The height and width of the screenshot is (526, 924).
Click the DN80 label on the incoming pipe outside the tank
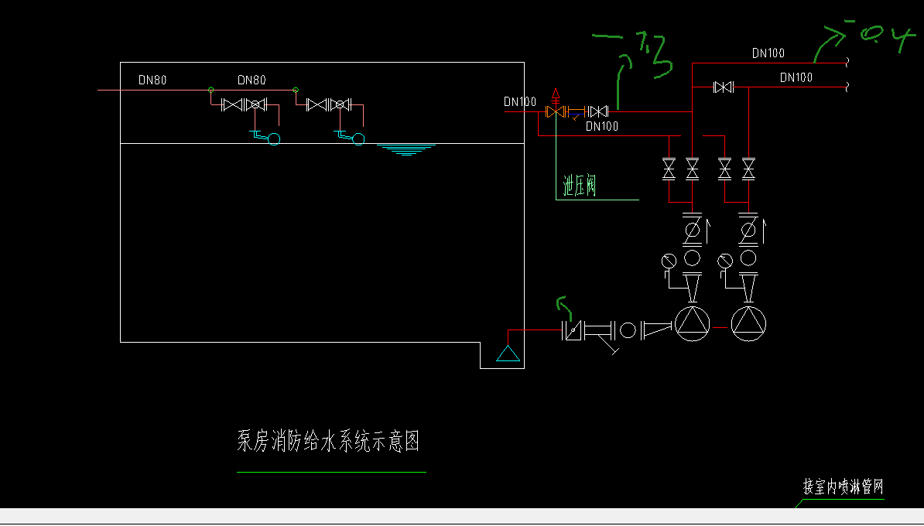[152, 80]
